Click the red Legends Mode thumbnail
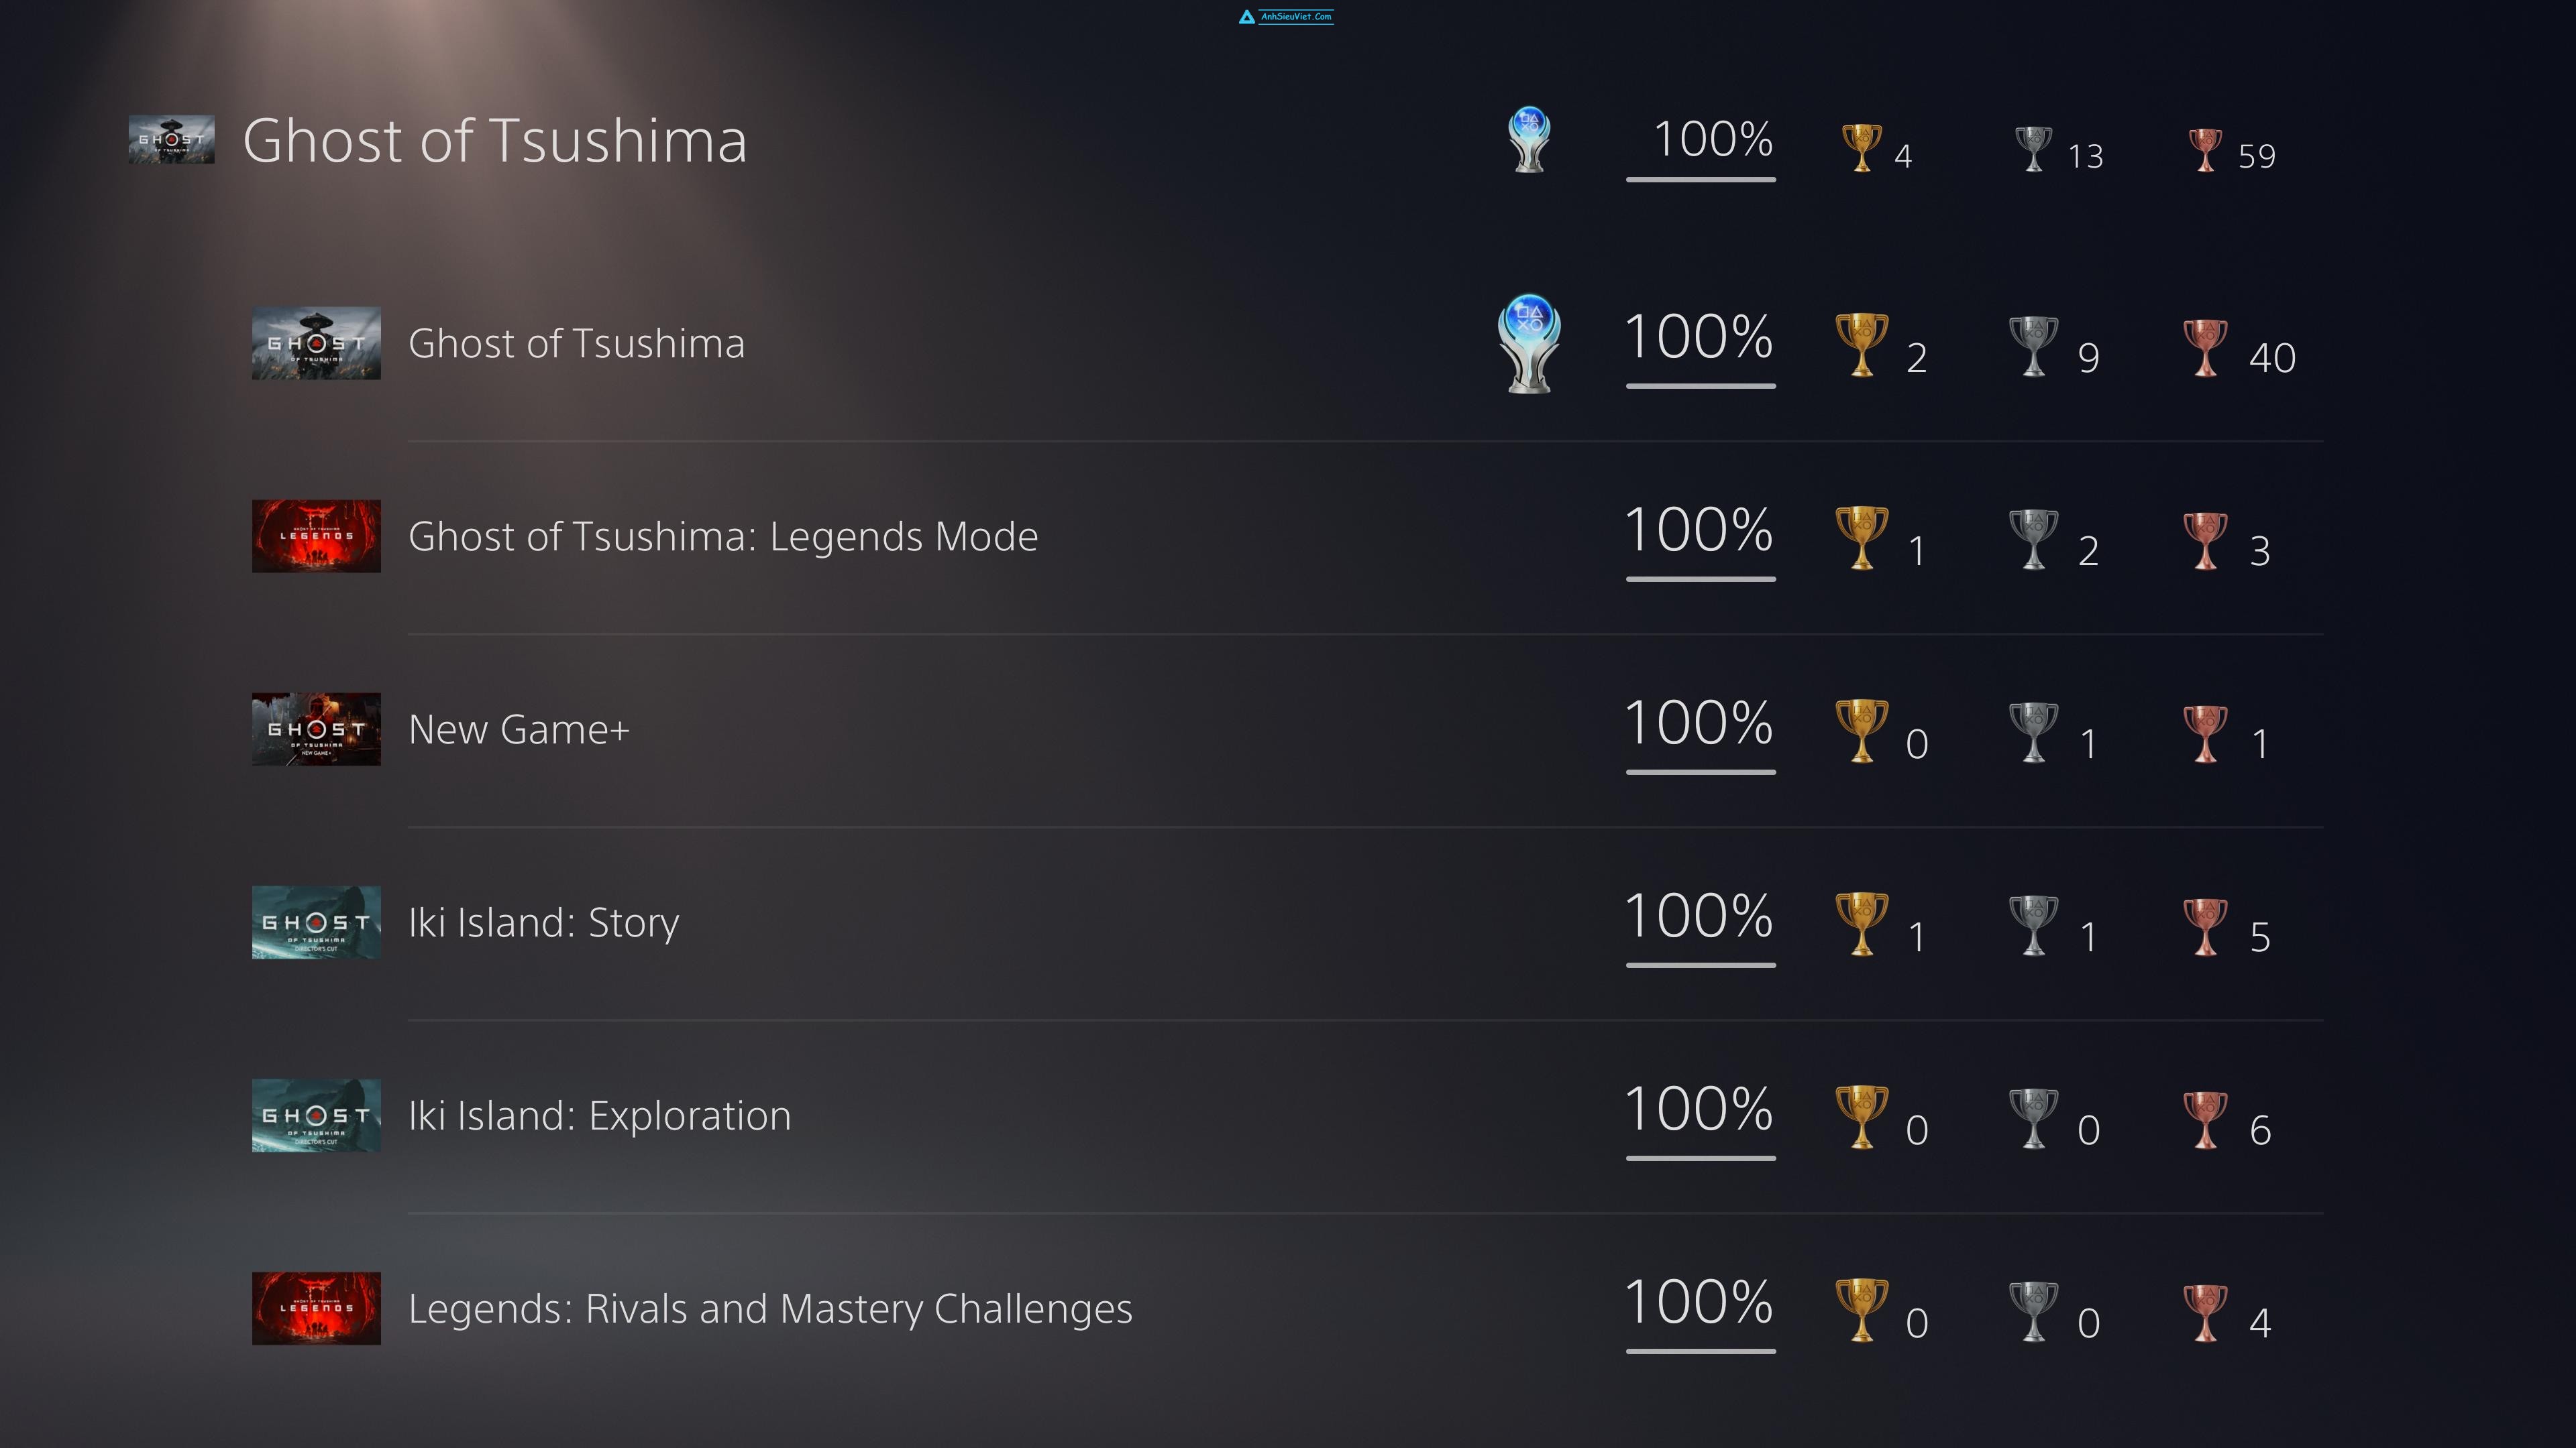The image size is (2576, 1448). click(316, 536)
